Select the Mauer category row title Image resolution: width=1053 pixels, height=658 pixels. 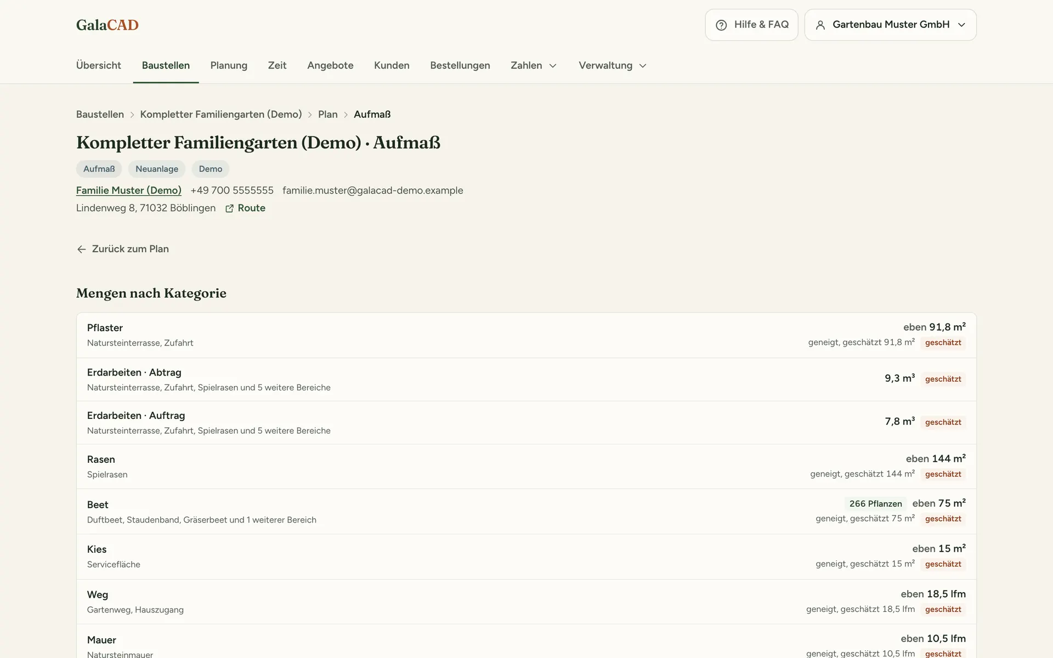101,640
